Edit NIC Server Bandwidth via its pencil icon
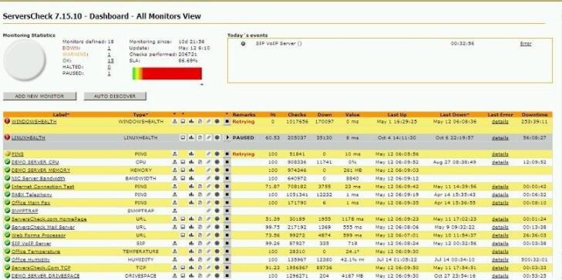The height and width of the screenshot is (280, 562). 209,178
